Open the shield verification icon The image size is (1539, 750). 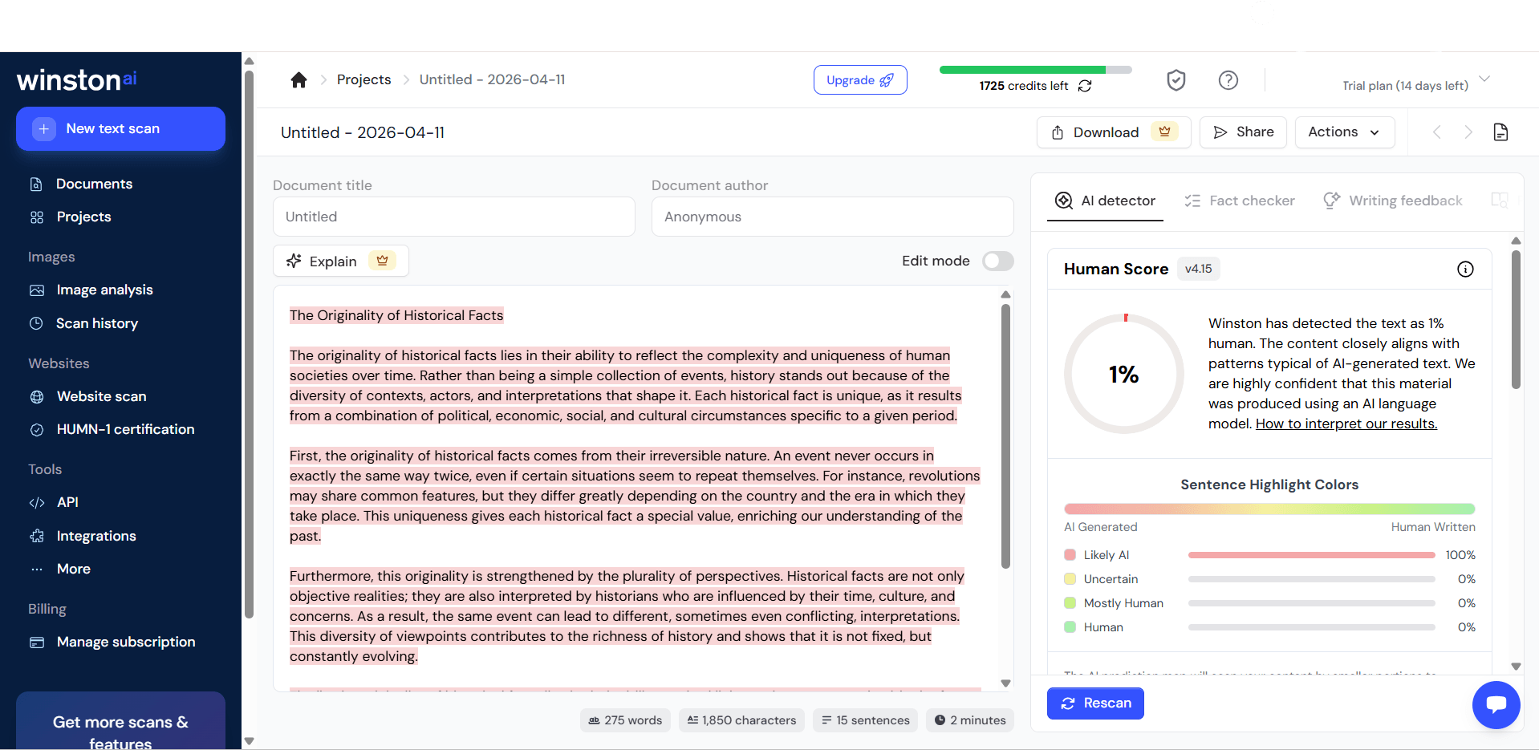(x=1176, y=79)
